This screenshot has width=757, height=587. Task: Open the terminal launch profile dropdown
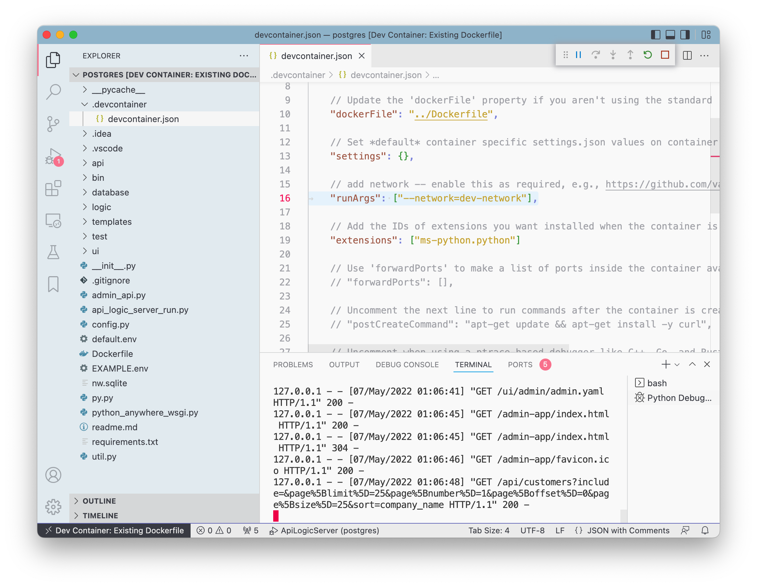coord(677,365)
